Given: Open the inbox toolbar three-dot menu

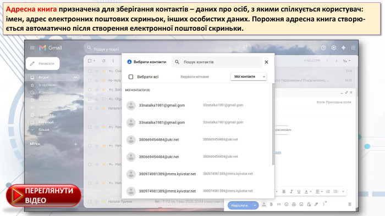Looking at the screenshot, I should [x=113, y=61].
